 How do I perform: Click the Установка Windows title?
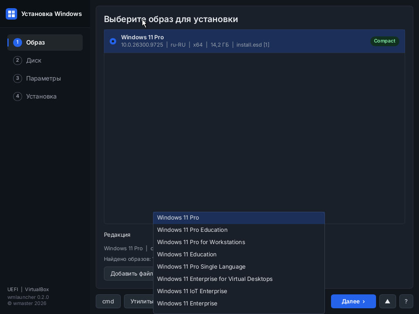click(52, 14)
